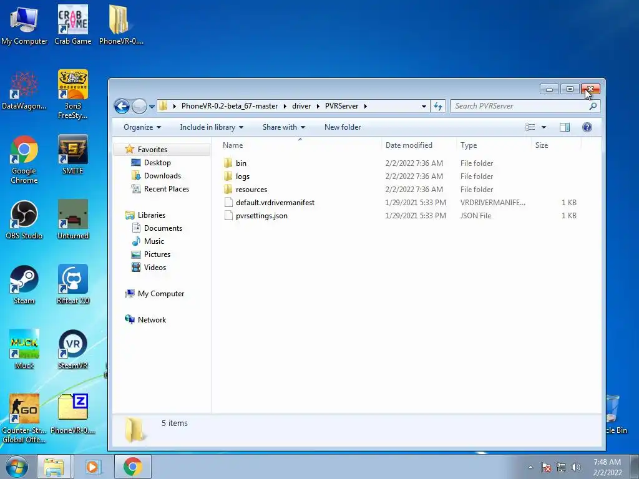Image resolution: width=639 pixels, height=479 pixels.
Task: Select Steam desktop shortcut
Action: 24,284
